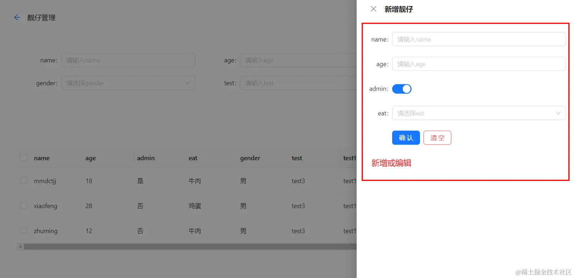This screenshot has width=574, height=278.
Task: Click the scrollbar's left arrow
Action: 20,247
